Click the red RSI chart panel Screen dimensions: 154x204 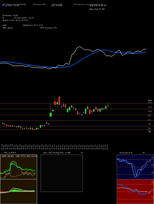[x=135, y=192]
